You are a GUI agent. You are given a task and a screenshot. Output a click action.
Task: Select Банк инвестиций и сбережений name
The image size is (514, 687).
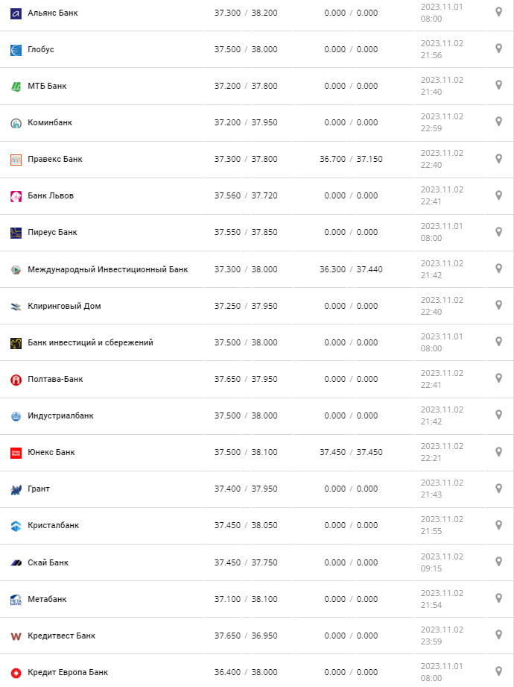pyautogui.click(x=90, y=342)
